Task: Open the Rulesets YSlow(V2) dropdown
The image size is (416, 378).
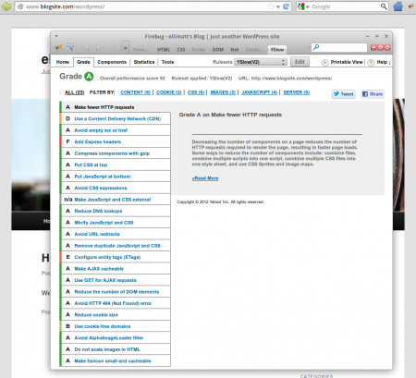Action: pos(261,62)
